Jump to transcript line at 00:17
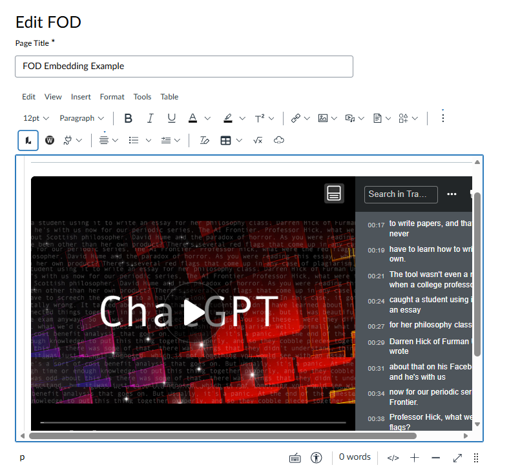The image size is (509, 474). point(420,229)
